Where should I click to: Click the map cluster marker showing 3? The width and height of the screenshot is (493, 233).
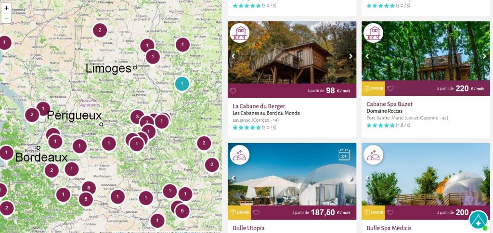[x=137, y=117]
